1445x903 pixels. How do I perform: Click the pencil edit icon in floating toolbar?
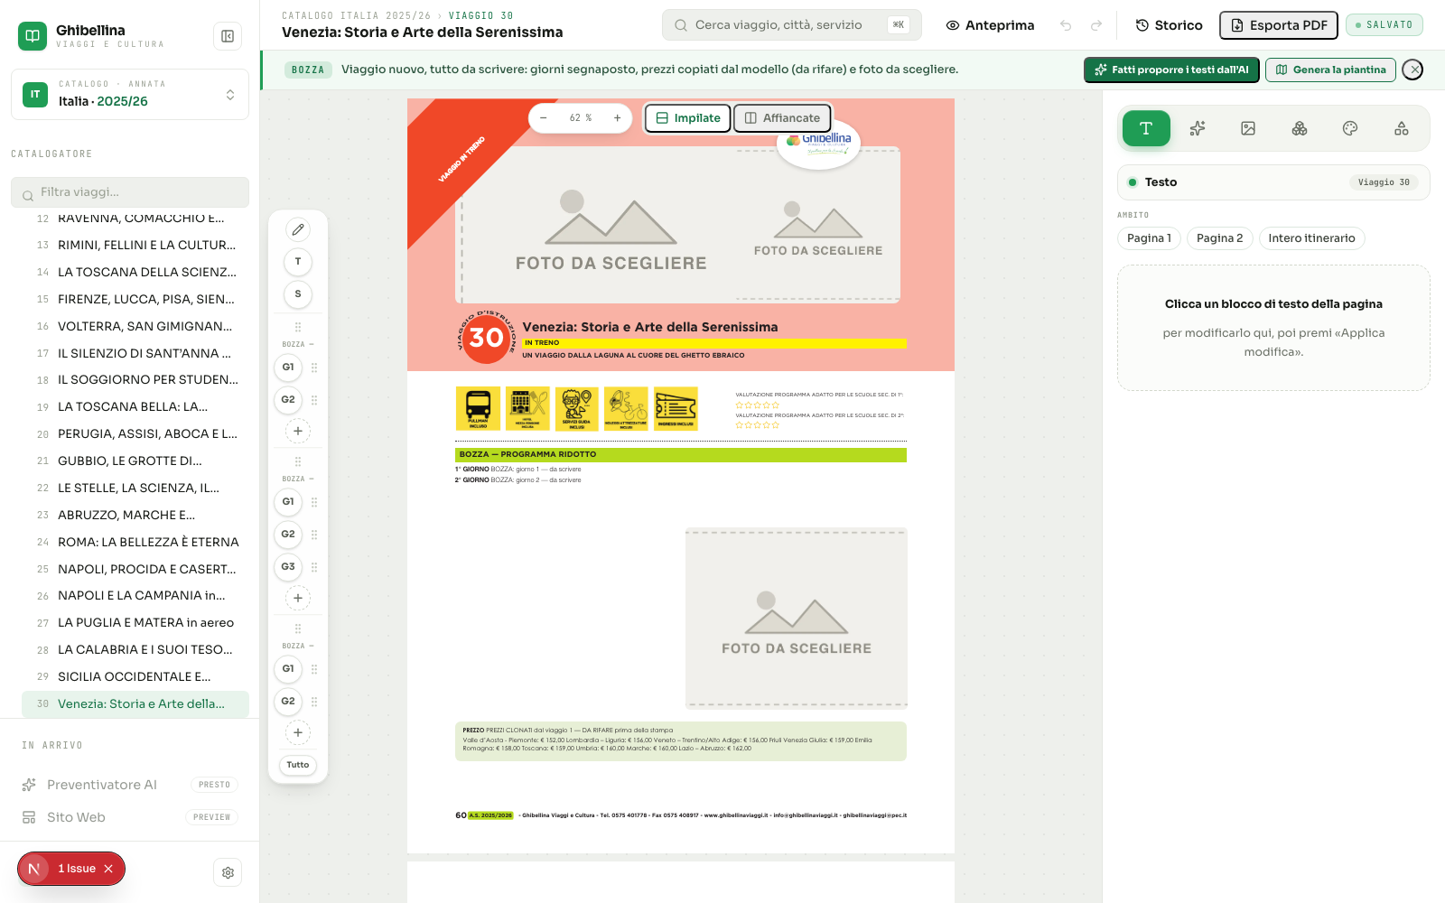[x=298, y=229]
